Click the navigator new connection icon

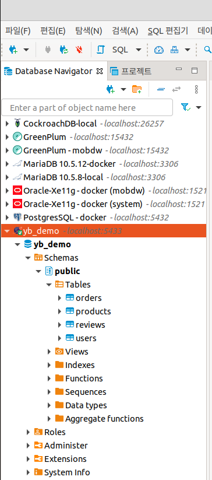point(110,89)
